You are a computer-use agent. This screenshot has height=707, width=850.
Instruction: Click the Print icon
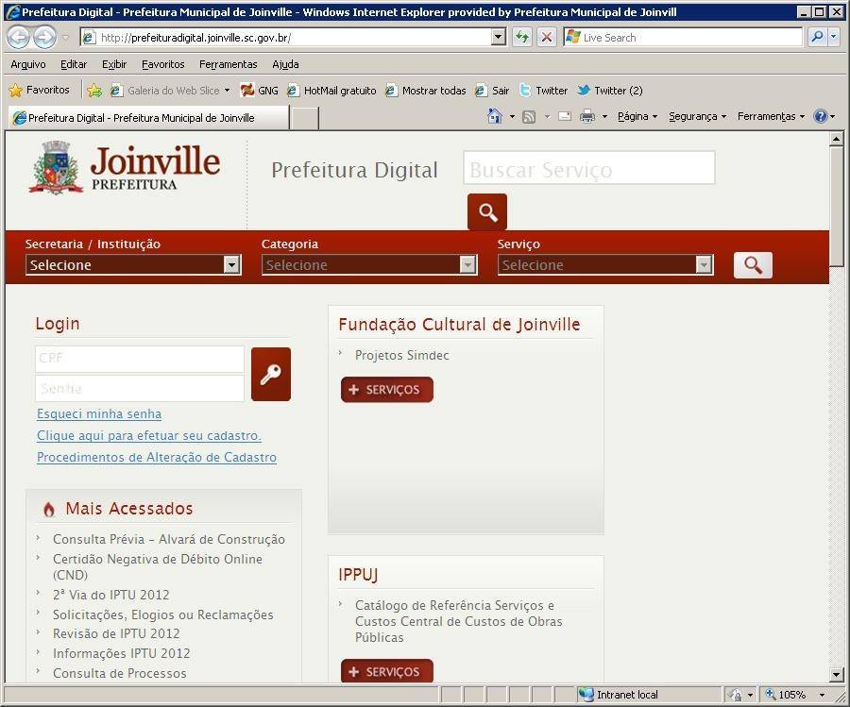[587, 116]
